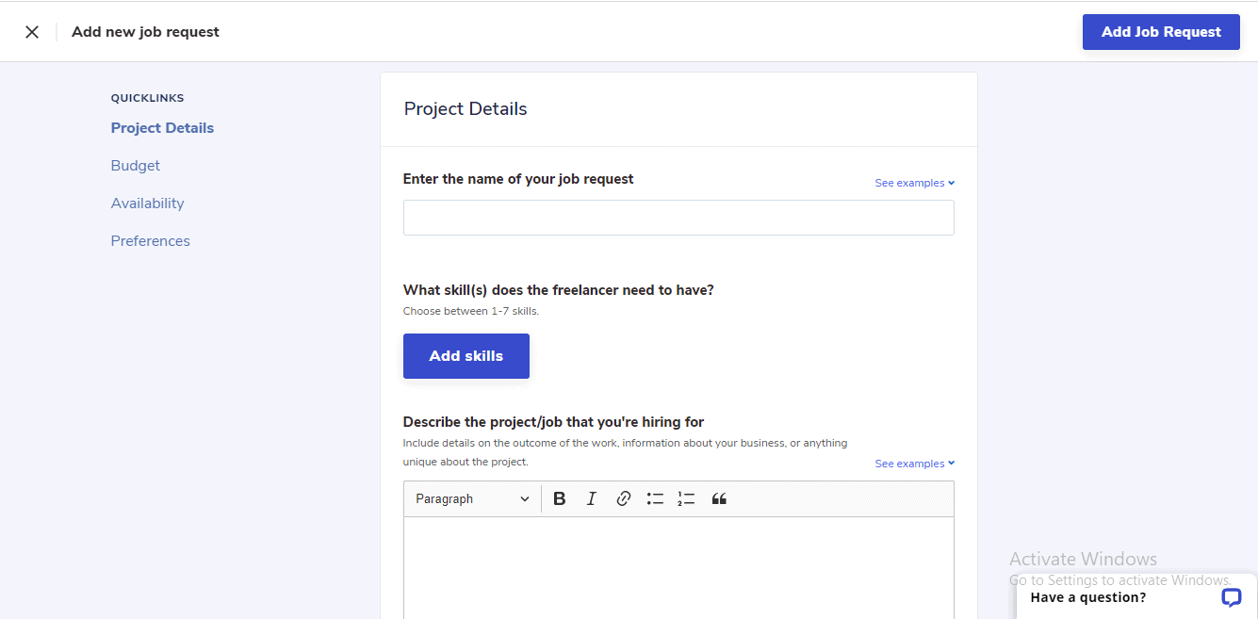Focus the job request name field
Screen dimensions: 1258x619
[x=678, y=218]
